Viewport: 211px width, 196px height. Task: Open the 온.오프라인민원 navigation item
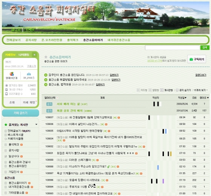point(52,40)
